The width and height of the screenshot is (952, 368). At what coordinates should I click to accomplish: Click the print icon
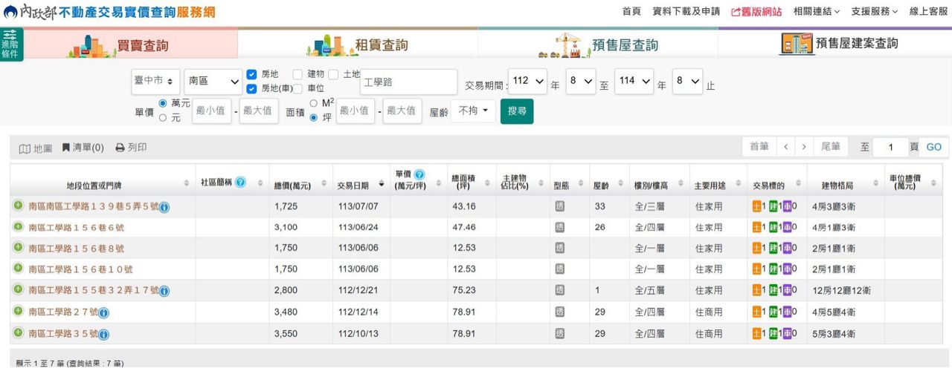120,148
